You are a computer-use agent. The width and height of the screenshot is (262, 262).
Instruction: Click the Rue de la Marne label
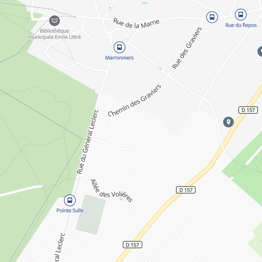tap(137, 24)
